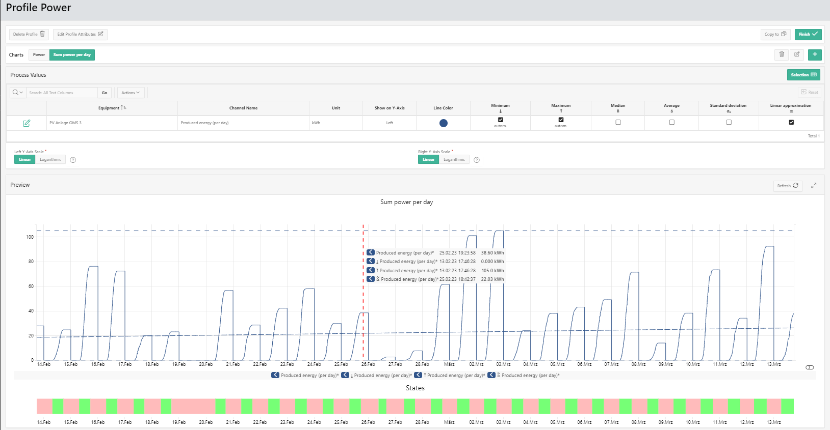Open the Copy to menu

tap(775, 34)
